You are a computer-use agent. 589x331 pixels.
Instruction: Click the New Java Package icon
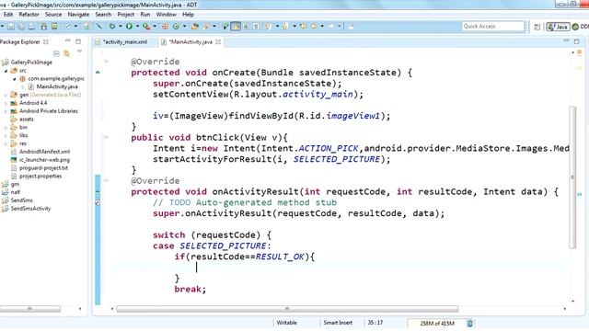pyautogui.click(x=165, y=27)
